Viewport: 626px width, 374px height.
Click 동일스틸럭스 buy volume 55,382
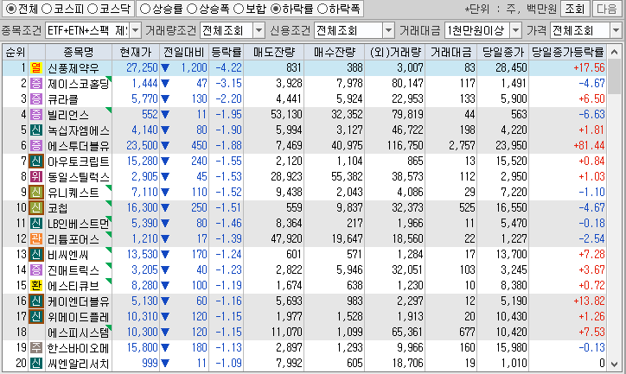click(x=347, y=176)
